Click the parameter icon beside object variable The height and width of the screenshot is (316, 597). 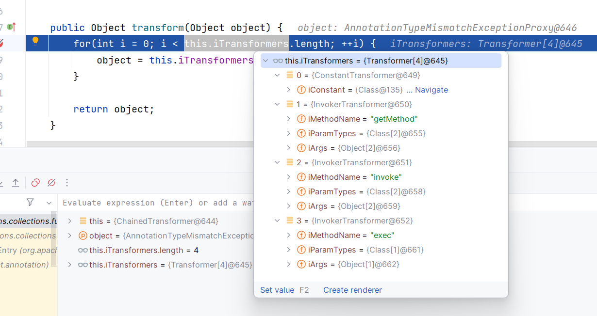coord(83,236)
